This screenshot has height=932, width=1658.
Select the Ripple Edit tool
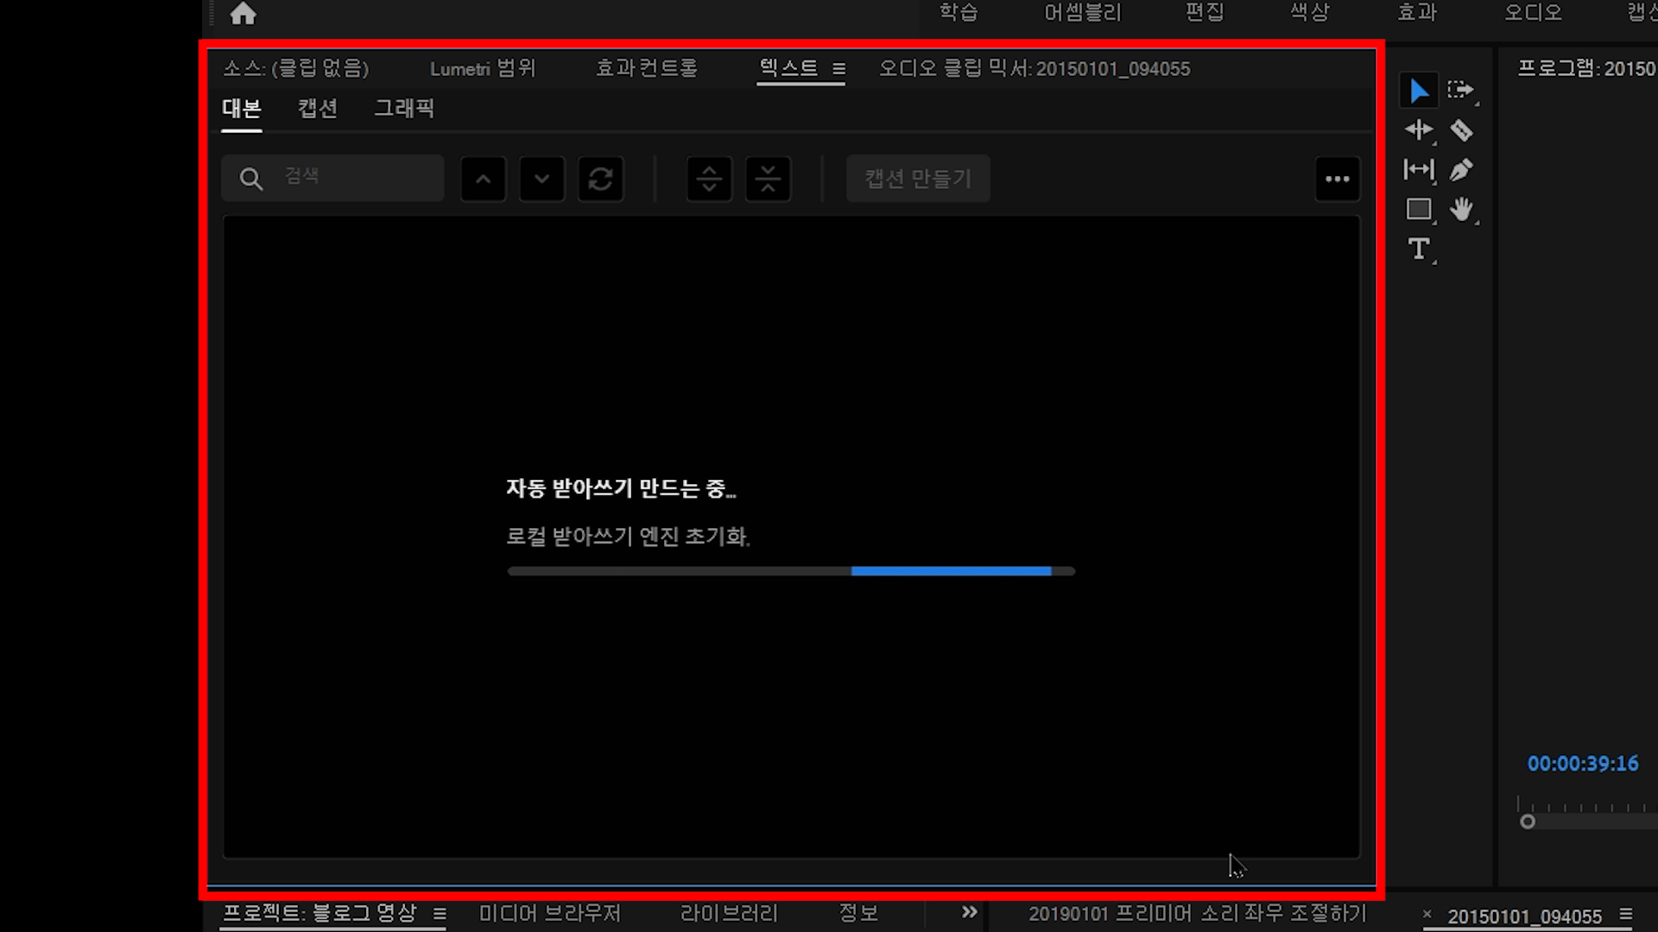click(1419, 130)
